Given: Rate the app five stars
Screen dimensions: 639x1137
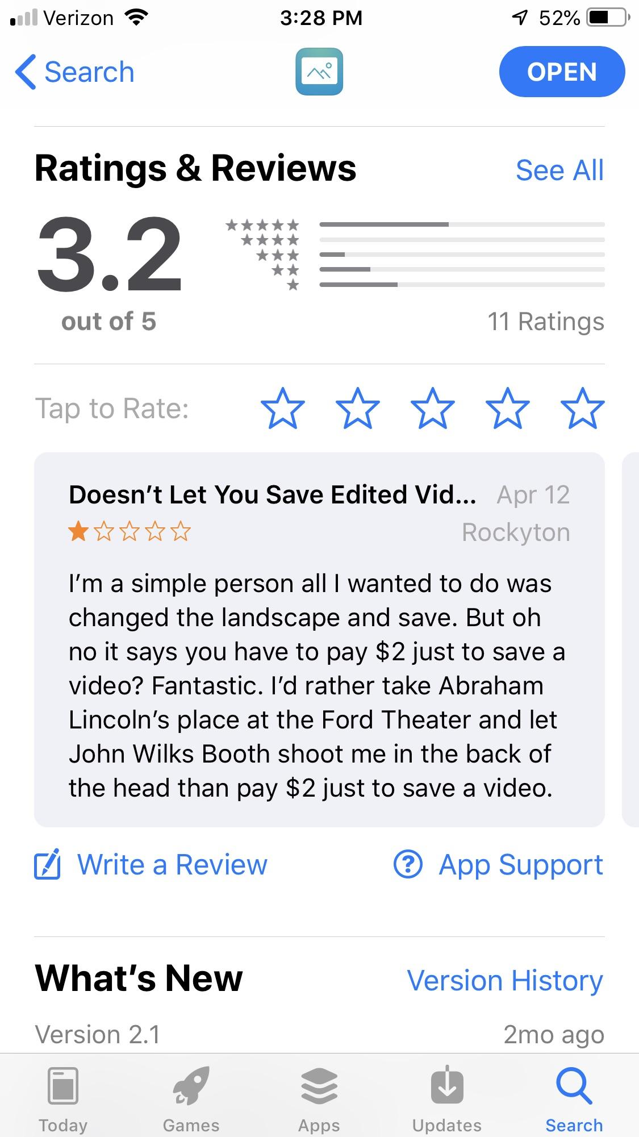Looking at the screenshot, I should (x=583, y=408).
